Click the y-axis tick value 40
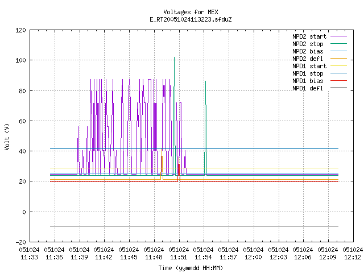 click(x=22, y=151)
